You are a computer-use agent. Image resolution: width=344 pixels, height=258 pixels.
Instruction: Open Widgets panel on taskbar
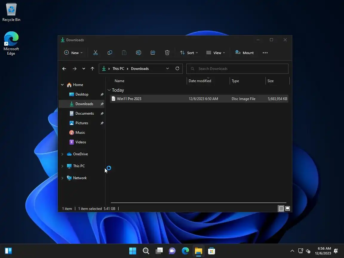pyautogui.click(x=8, y=251)
